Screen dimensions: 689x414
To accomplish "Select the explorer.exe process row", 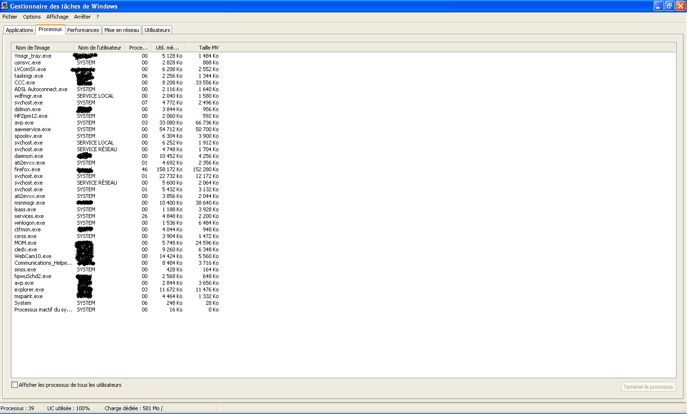I will pyautogui.click(x=29, y=290).
